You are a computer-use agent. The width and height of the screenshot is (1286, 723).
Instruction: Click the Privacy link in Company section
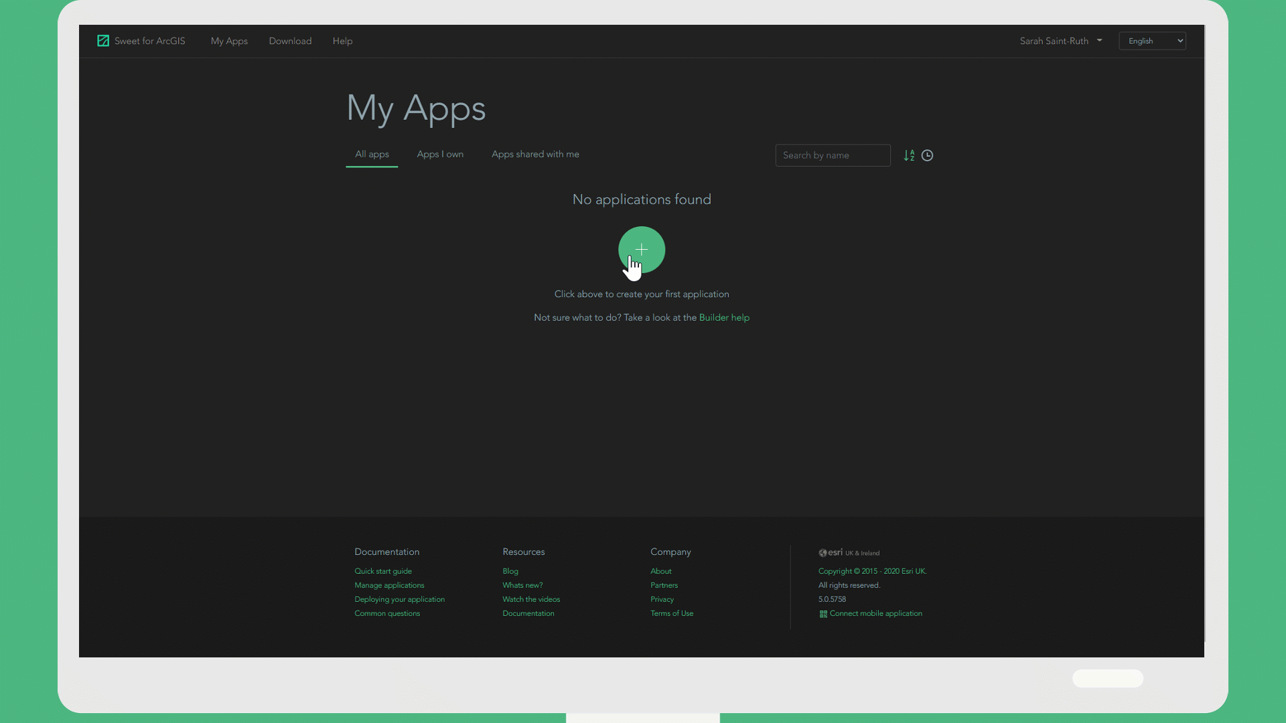662,599
